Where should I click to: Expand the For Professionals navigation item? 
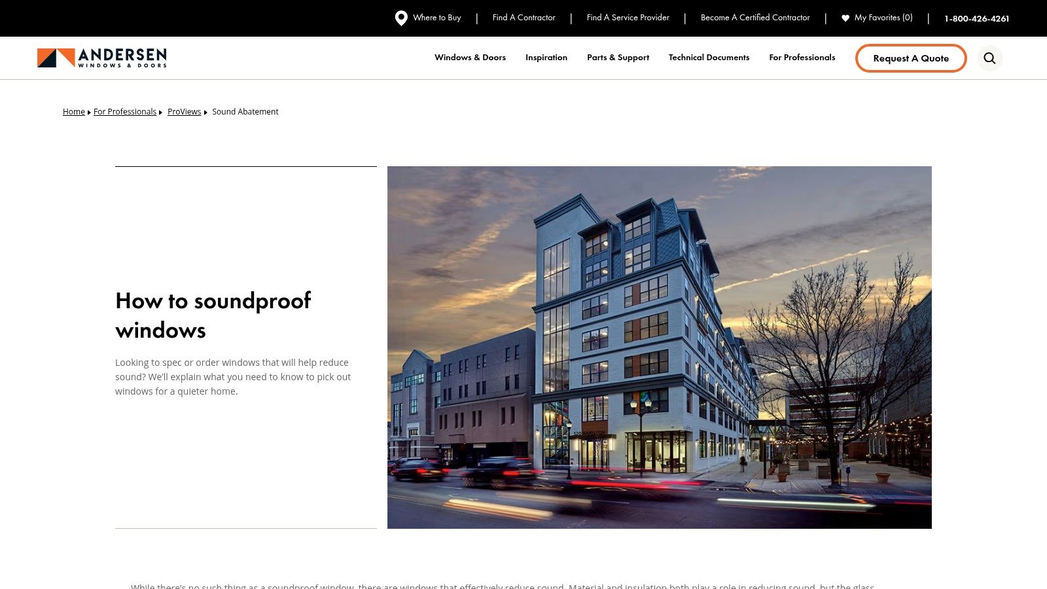[802, 58]
